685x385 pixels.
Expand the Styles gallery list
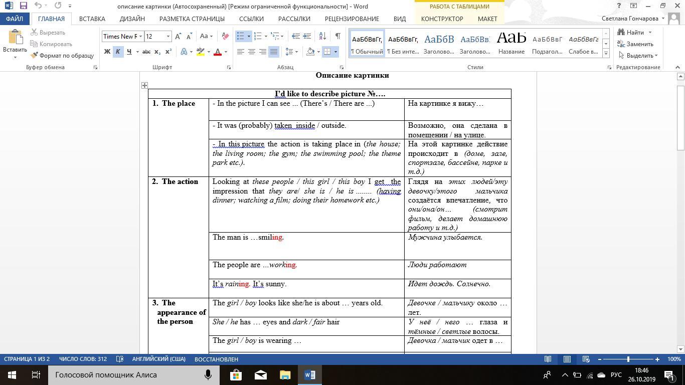tap(606, 53)
